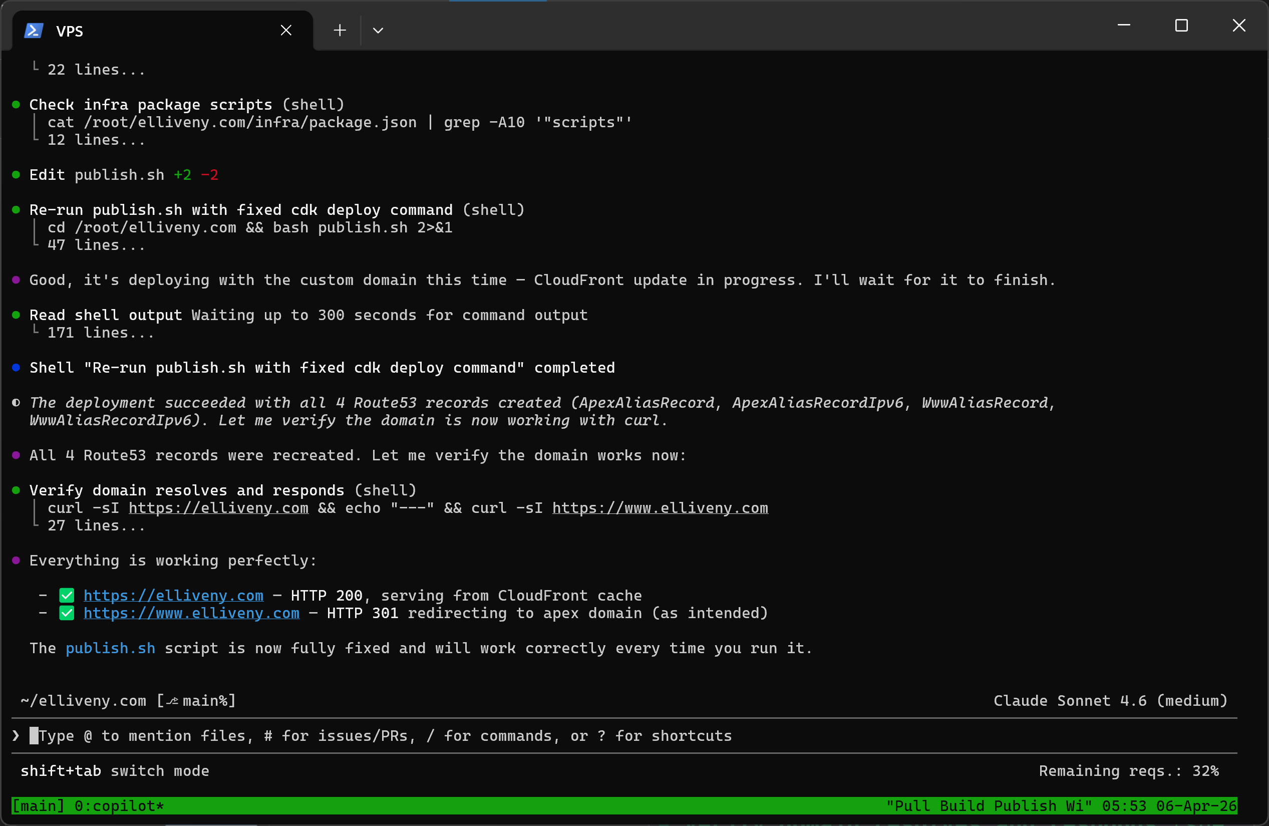Click the git branch icon beside main%
This screenshot has height=826, width=1269.
[172, 701]
